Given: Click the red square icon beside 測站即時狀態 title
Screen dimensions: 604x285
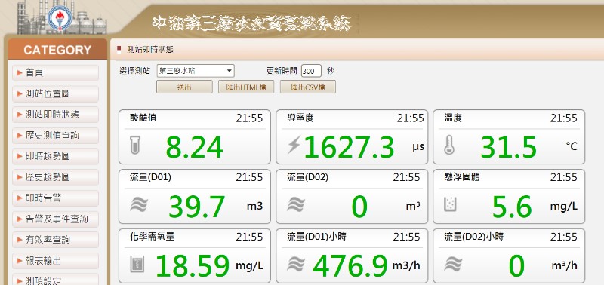Looking at the screenshot, I should click(119, 49).
